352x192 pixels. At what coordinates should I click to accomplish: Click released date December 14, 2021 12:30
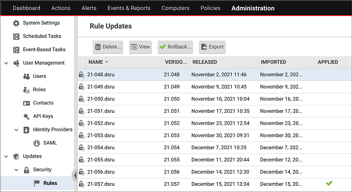pyautogui.click(x=220, y=172)
